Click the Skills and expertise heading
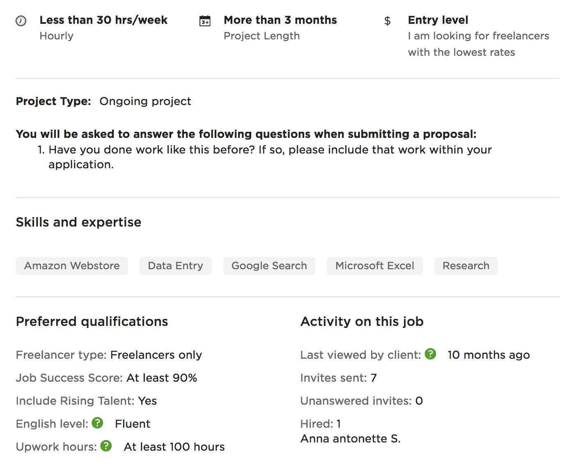Image resolution: width=578 pixels, height=472 pixels. pos(78,222)
